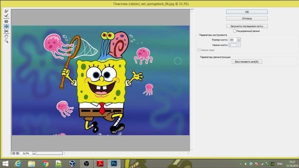Open VirtualBox from taskbar

click(x=72, y=164)
